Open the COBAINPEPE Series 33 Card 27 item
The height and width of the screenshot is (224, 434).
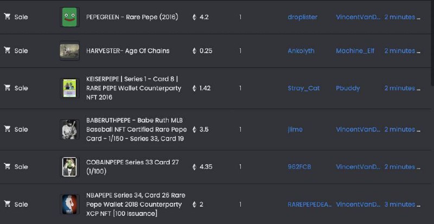coord(132,167)
